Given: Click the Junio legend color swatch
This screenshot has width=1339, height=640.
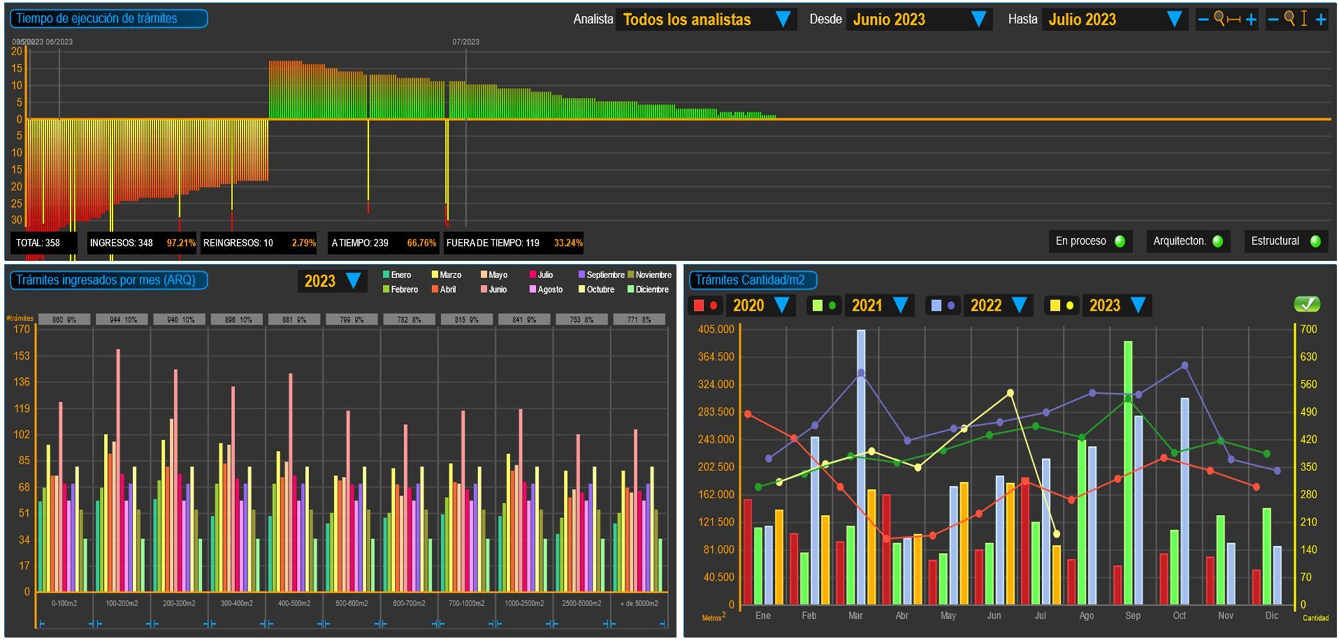Looking at the screenshot, I should [484, 289].
